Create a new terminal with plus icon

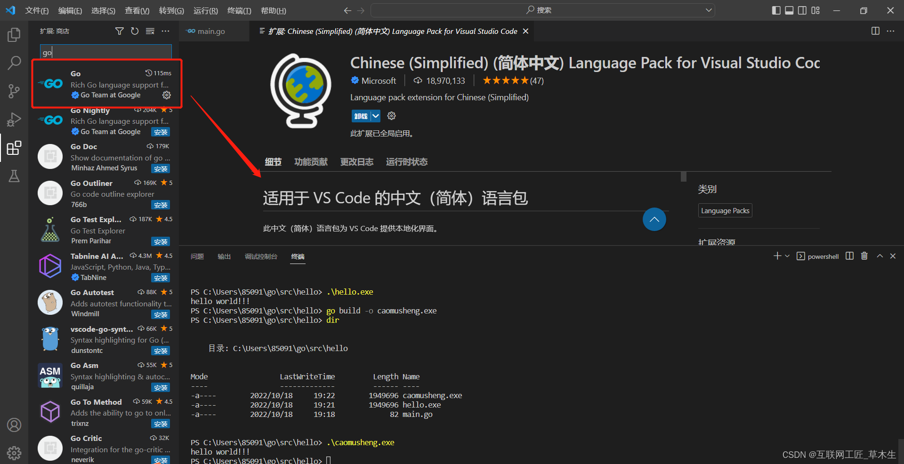coord(777,256)
